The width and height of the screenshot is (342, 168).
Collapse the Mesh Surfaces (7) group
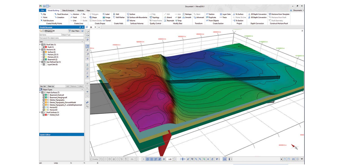coord(40,92)
